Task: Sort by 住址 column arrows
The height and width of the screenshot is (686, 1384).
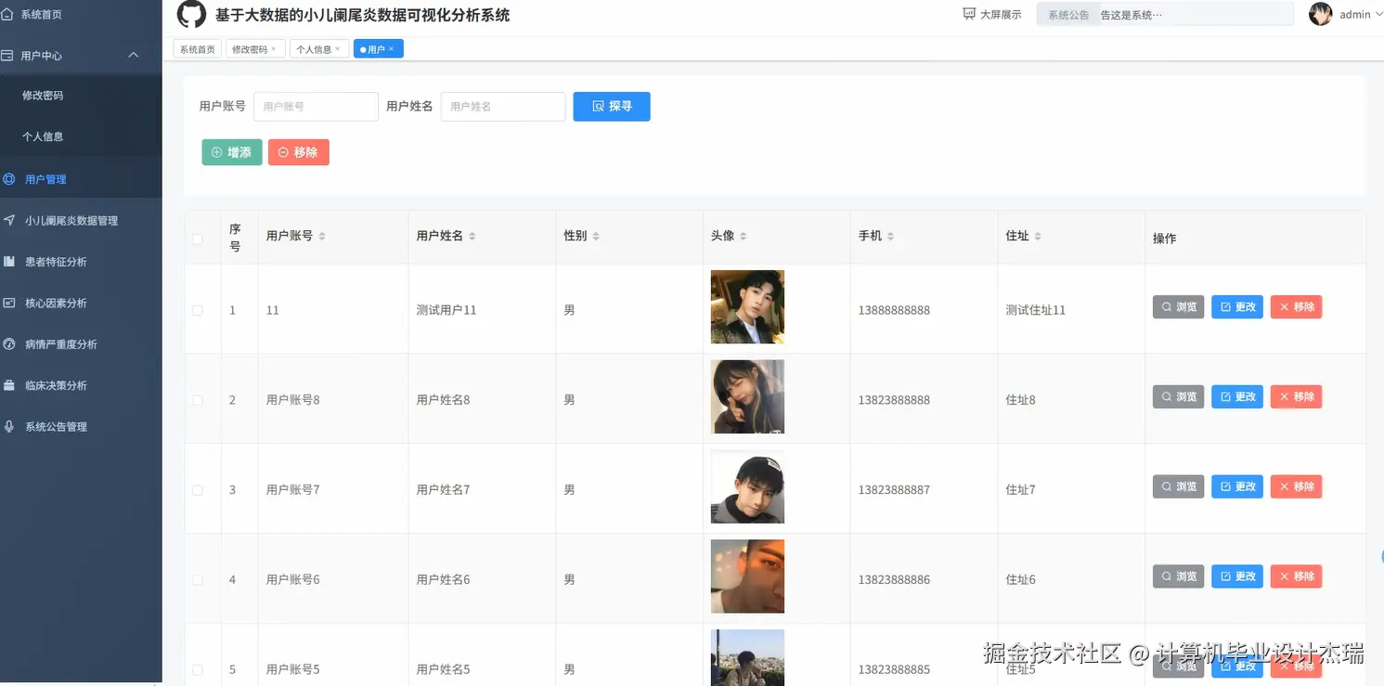Action: (1038, 237)
